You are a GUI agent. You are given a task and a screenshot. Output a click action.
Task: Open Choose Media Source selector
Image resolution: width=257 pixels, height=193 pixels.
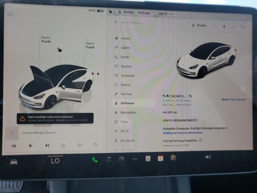pyautogui.click(x=39, y=133)
